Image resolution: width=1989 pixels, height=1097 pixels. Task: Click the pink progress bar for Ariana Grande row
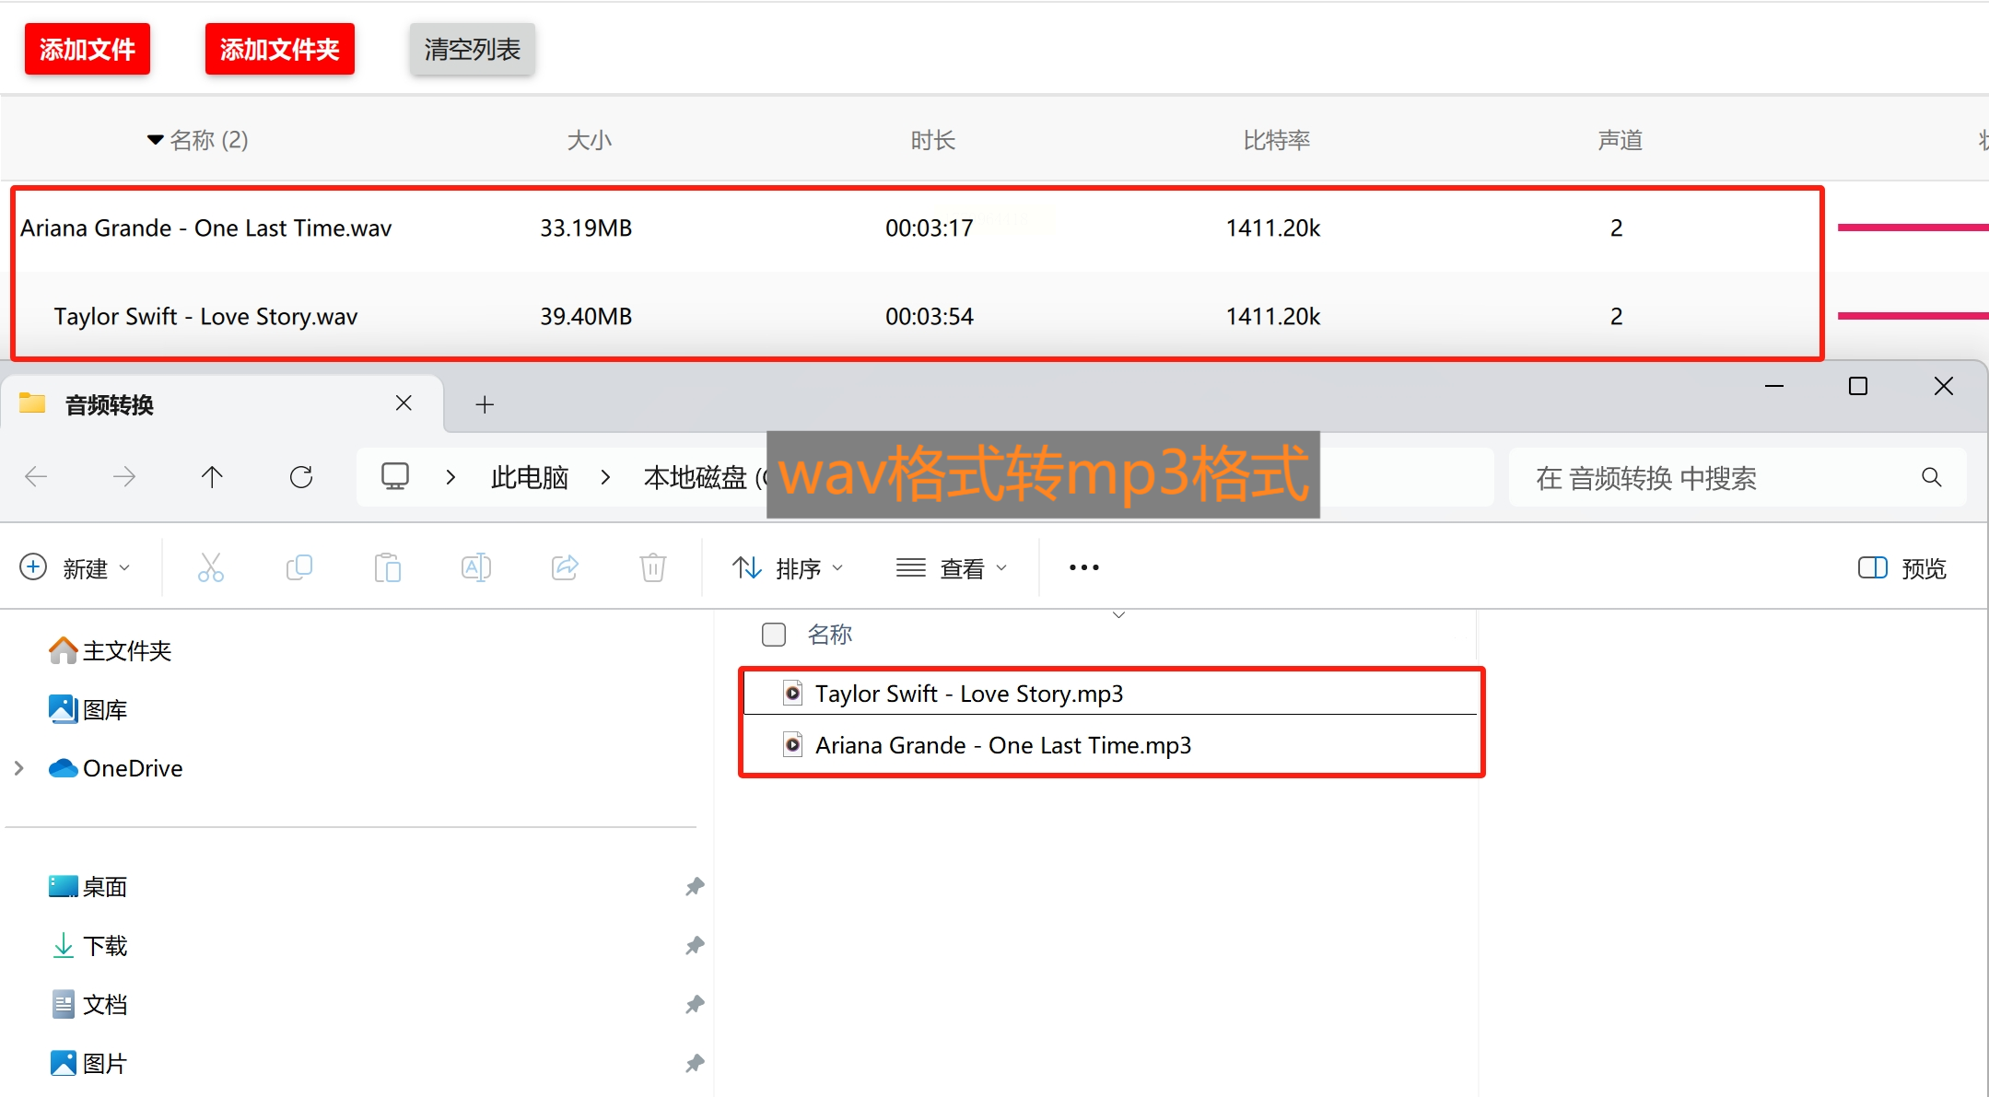point(1912,228)
